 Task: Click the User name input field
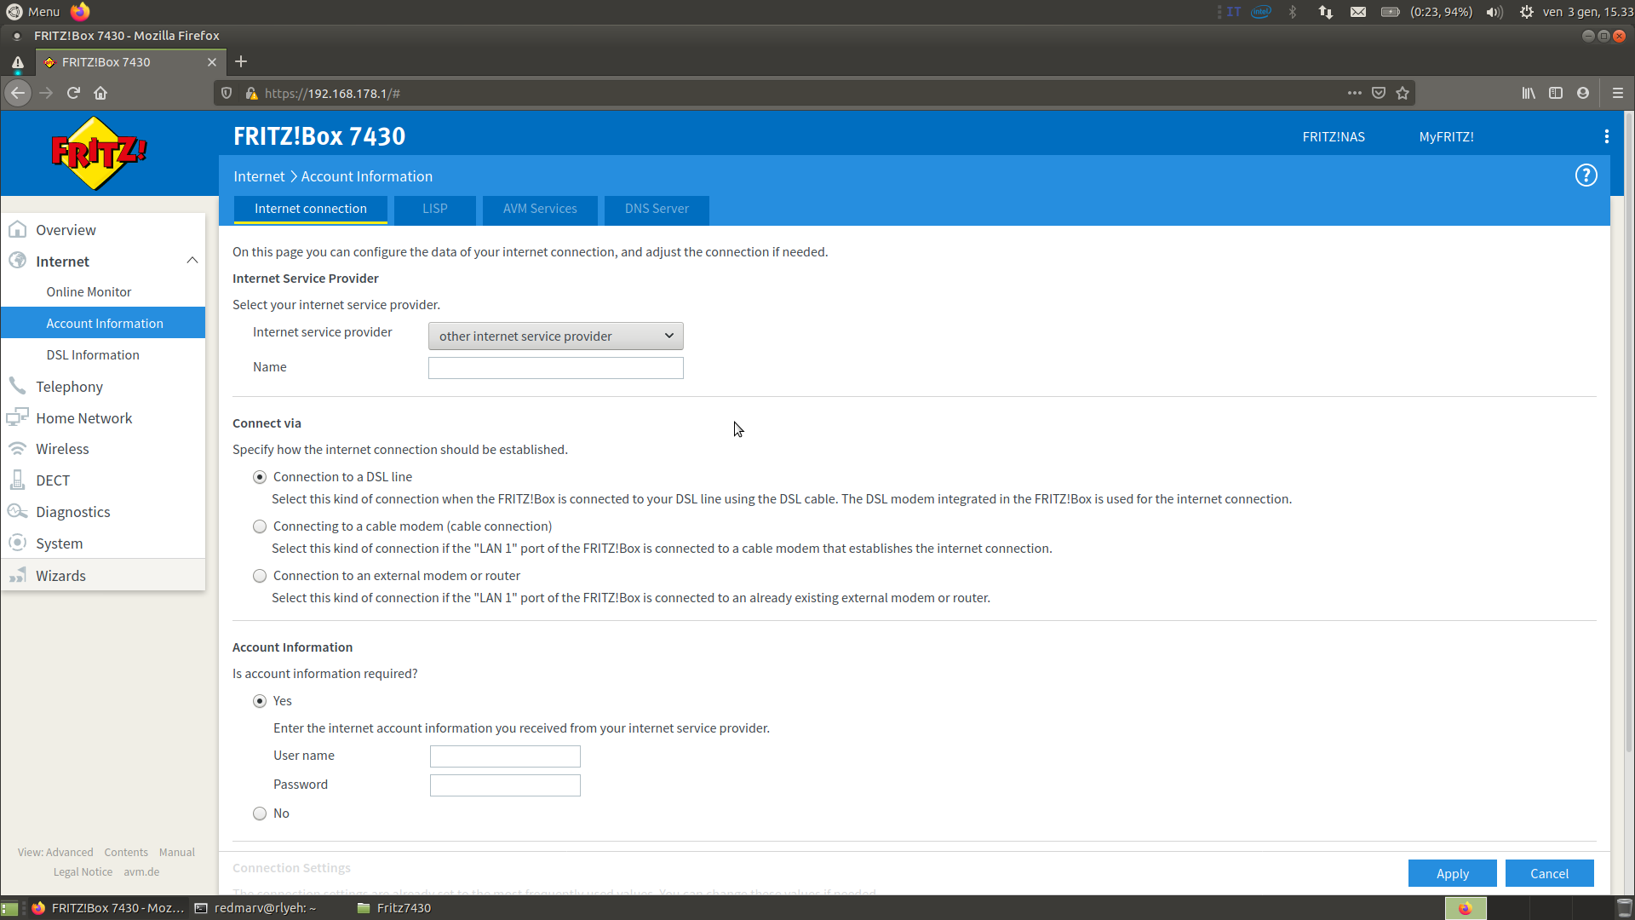pyautogui.click(x=505, y=756)
